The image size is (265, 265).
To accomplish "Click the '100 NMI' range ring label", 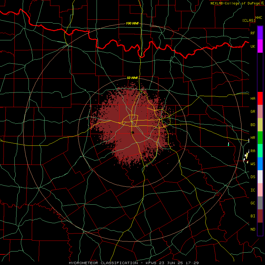I will (132, 23).
